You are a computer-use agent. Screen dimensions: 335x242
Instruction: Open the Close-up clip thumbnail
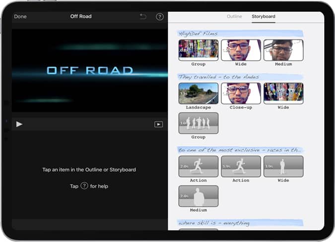tap(241, 93)
